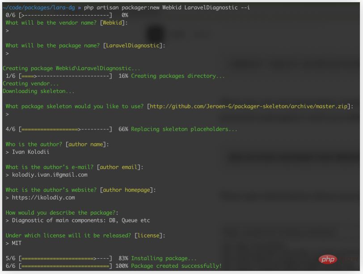Click 'What will be the package name?' prompt
This screenshot has height=274, width=363.
[53, 46]
